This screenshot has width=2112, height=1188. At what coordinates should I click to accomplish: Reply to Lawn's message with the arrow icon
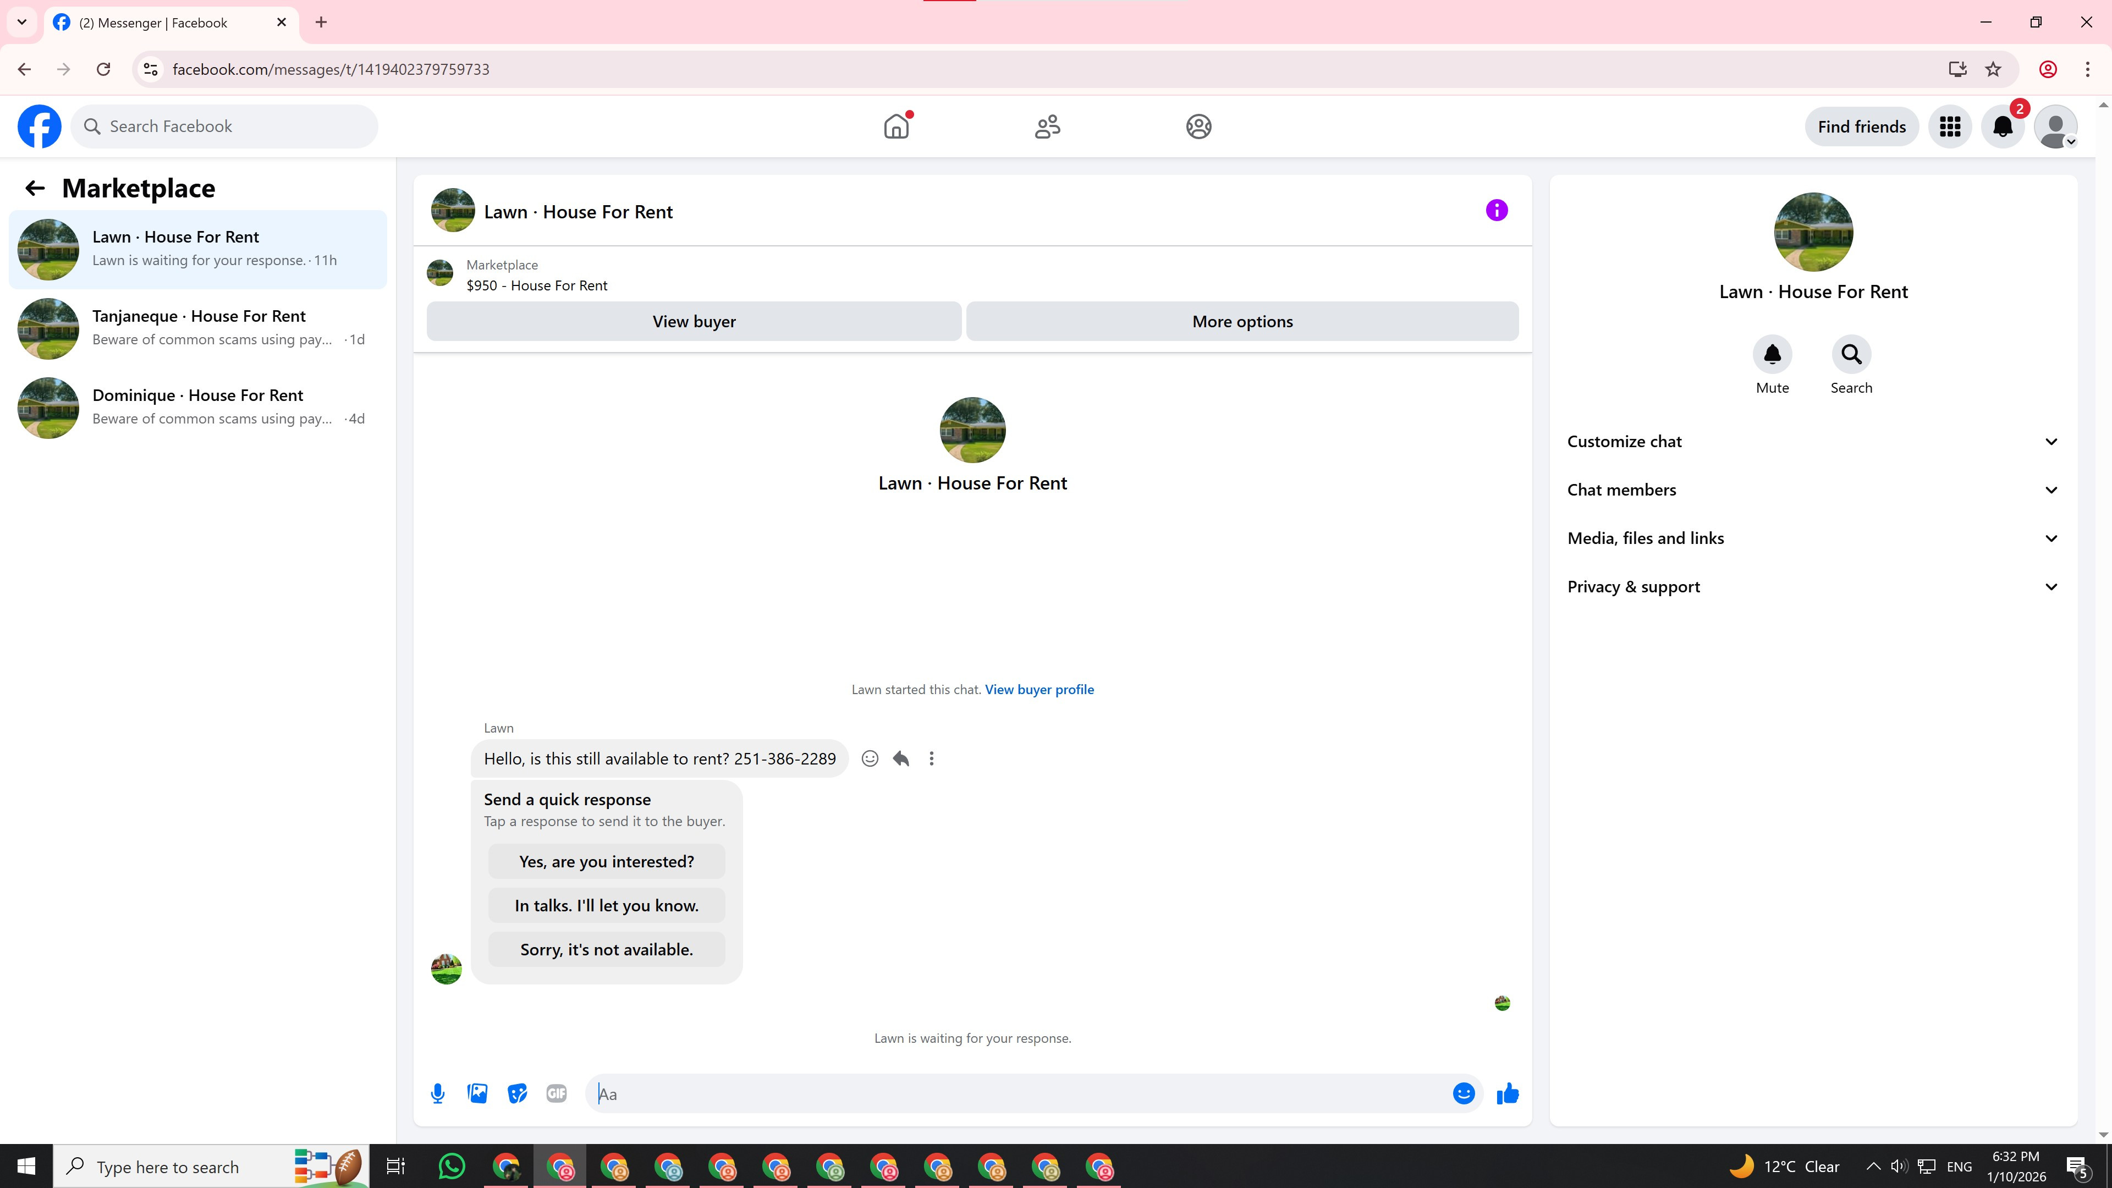click(x=901, y=758)
